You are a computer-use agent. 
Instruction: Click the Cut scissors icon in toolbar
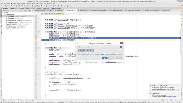14,6
